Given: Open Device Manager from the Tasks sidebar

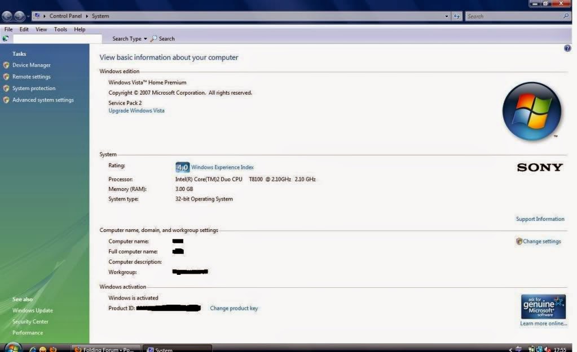Looking at the screenshot, I should 30,64.
